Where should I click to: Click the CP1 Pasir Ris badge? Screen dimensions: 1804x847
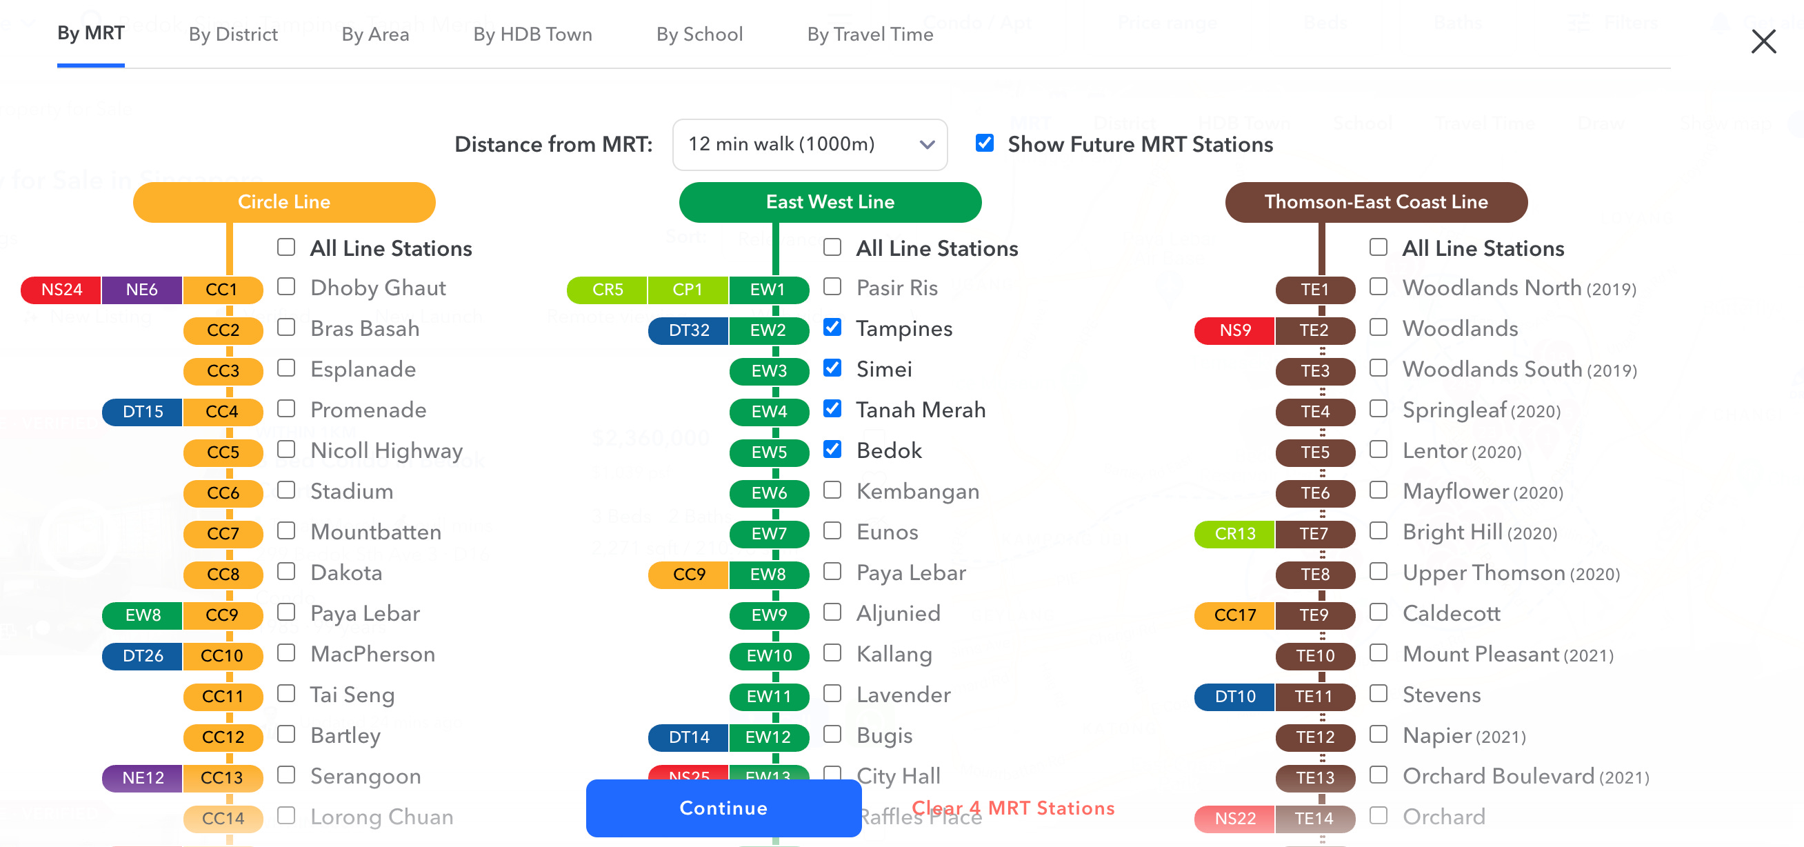point(687,289)
